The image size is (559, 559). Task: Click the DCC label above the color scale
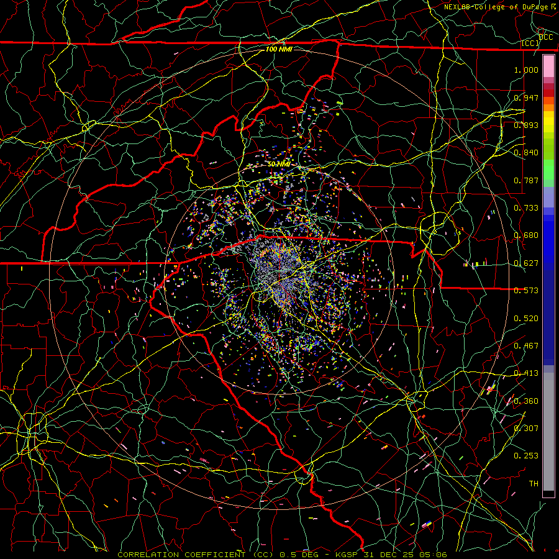[545, 37]
